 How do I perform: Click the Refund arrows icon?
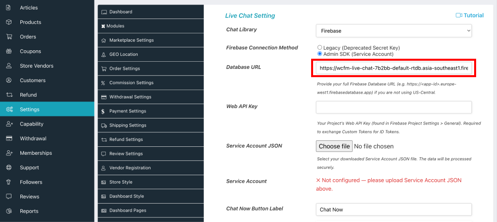point(9,95)
